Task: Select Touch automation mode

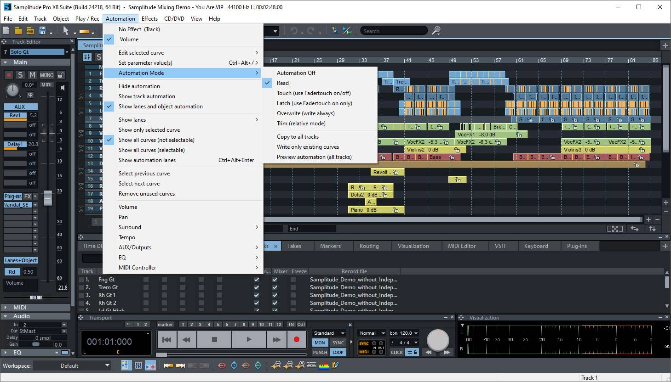Action: click(x=314, y=93)
